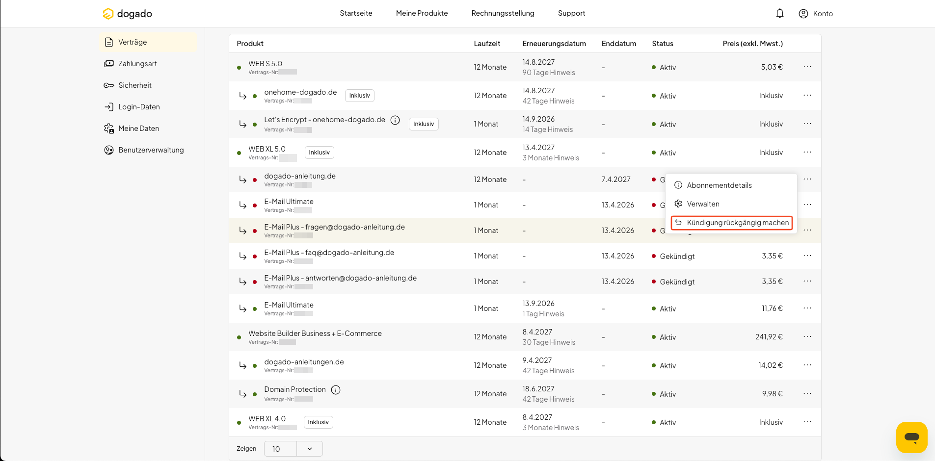Open actions menu for fragen@dogado-anleitung.de row
935x461 pixels.
(x=807, y=230)
